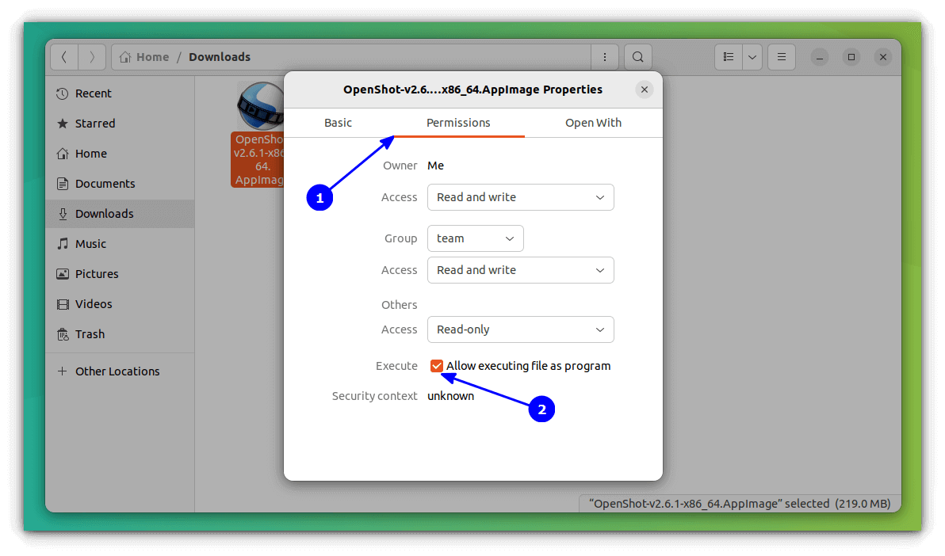Open the three-dot options menu
Viewport: 945px width, 556px height.
click(605, 56)
